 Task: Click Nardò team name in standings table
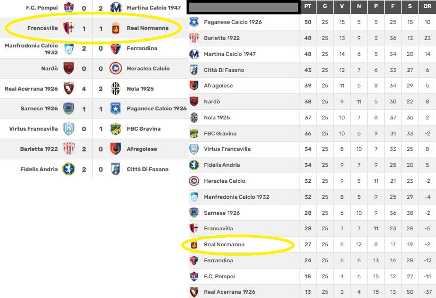(x=212, y=102)
